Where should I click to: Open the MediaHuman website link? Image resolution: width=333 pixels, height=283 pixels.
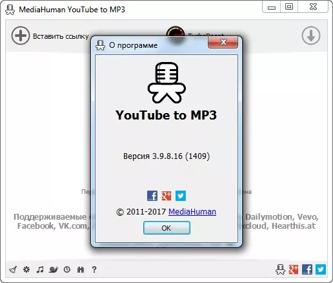coord(192,212)
